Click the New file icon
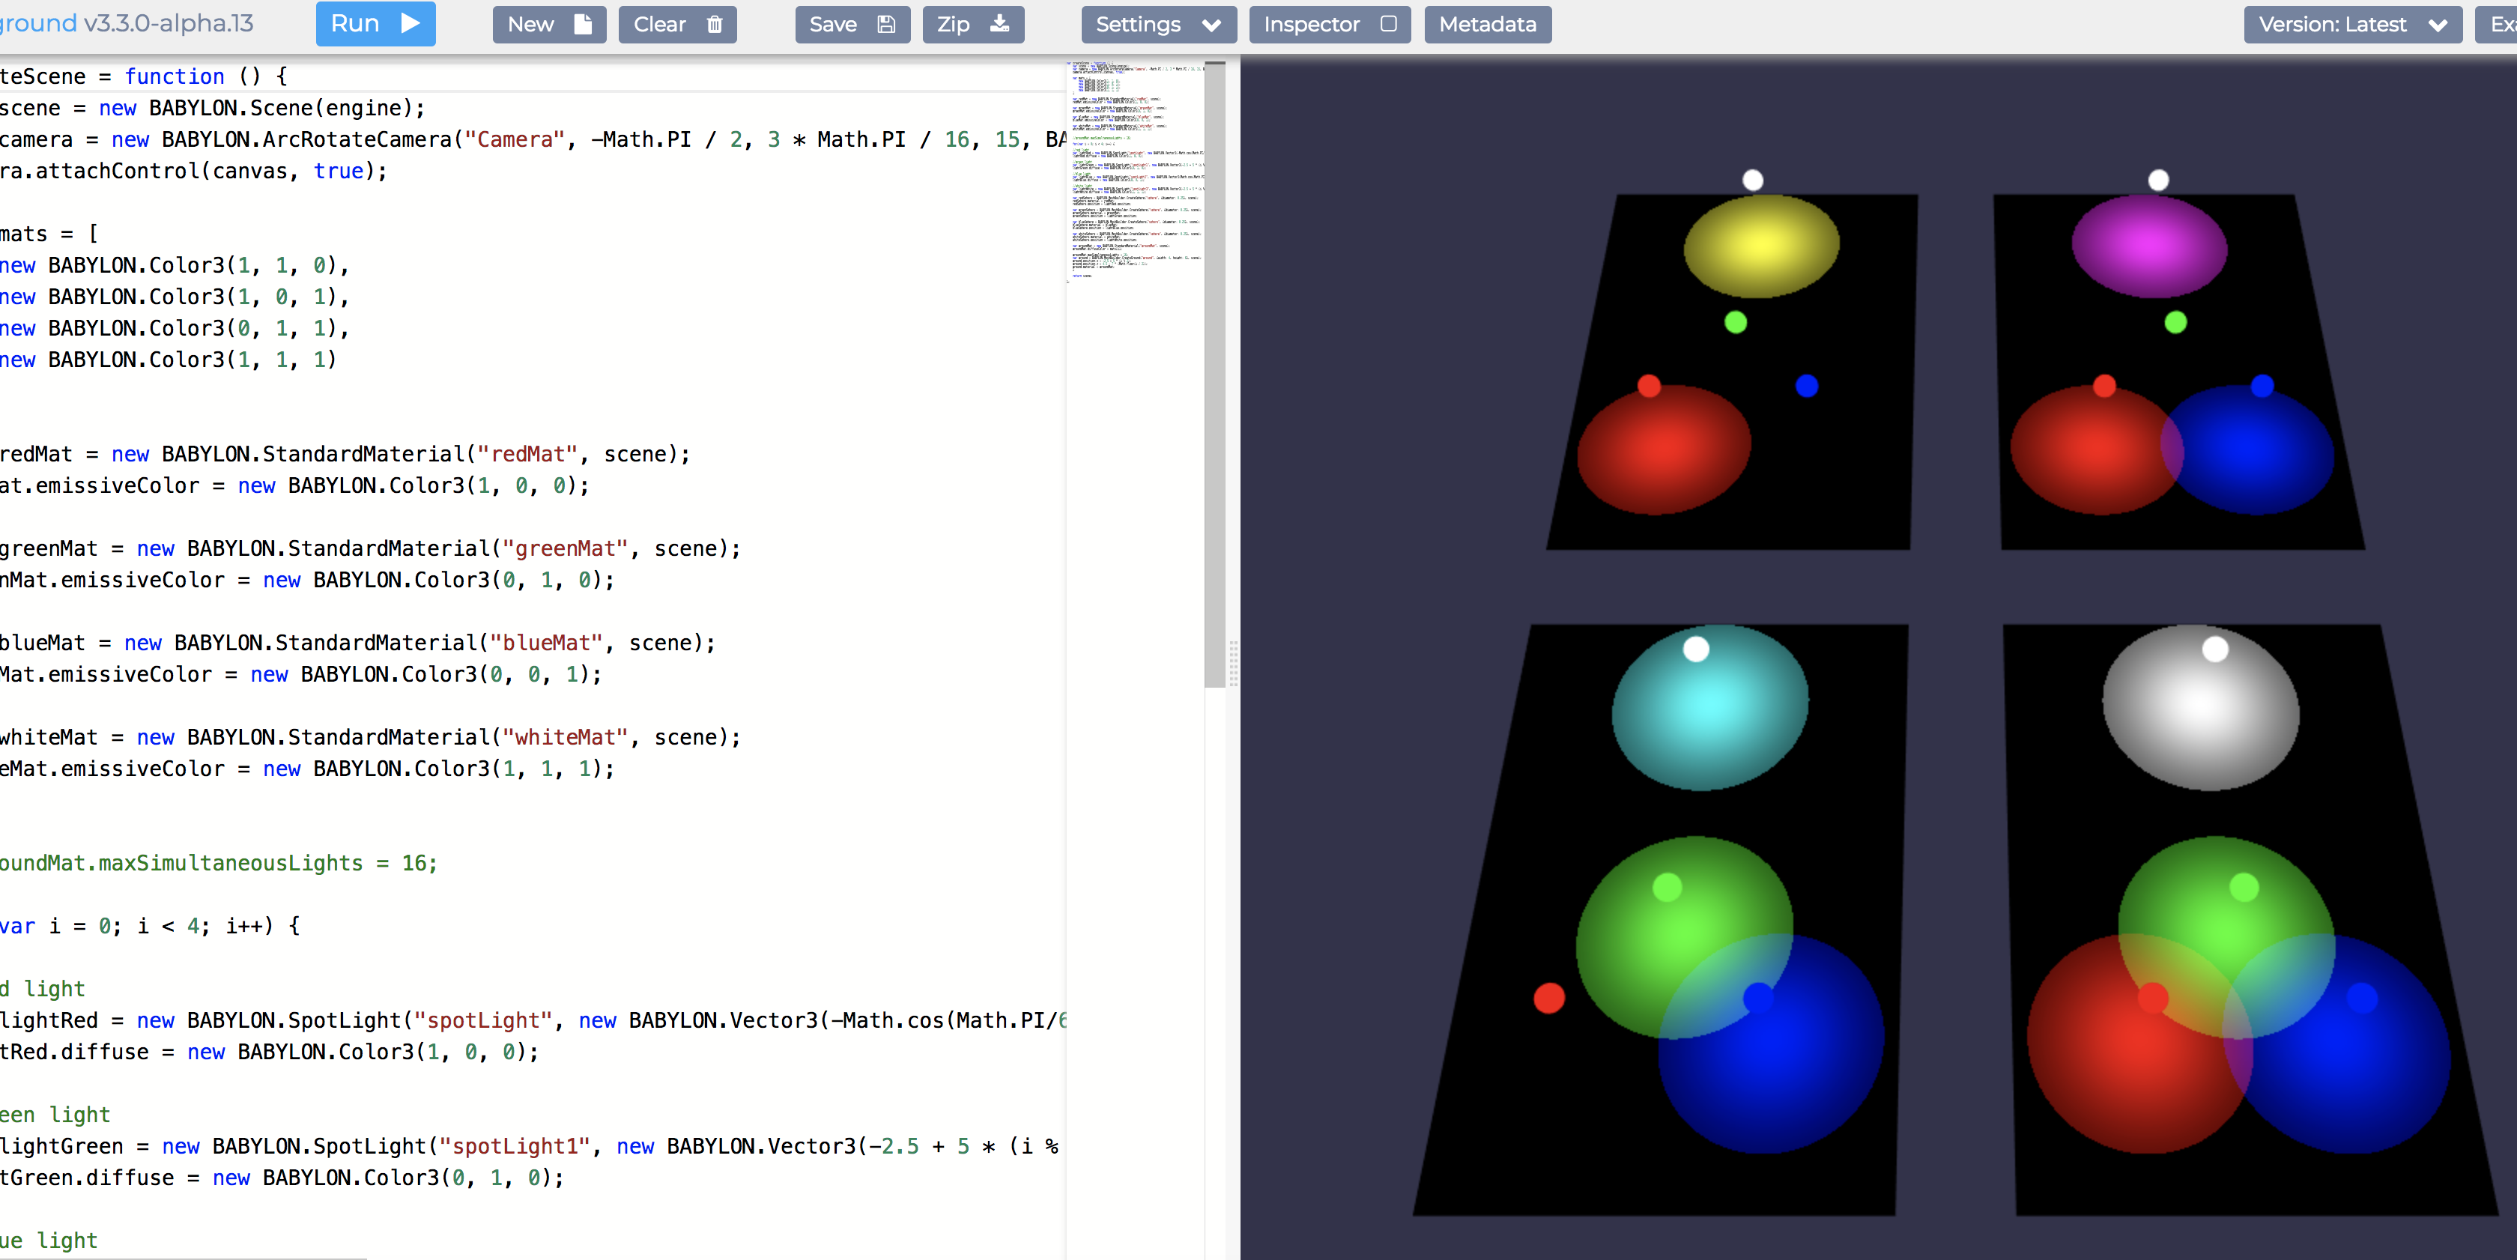2517x1260 pixels. coord(582,25)
